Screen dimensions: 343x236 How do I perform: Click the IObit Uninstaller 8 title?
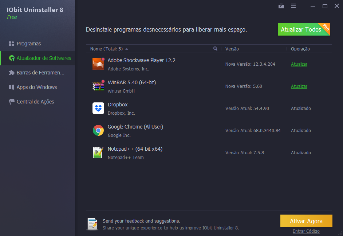click(35, 10)
